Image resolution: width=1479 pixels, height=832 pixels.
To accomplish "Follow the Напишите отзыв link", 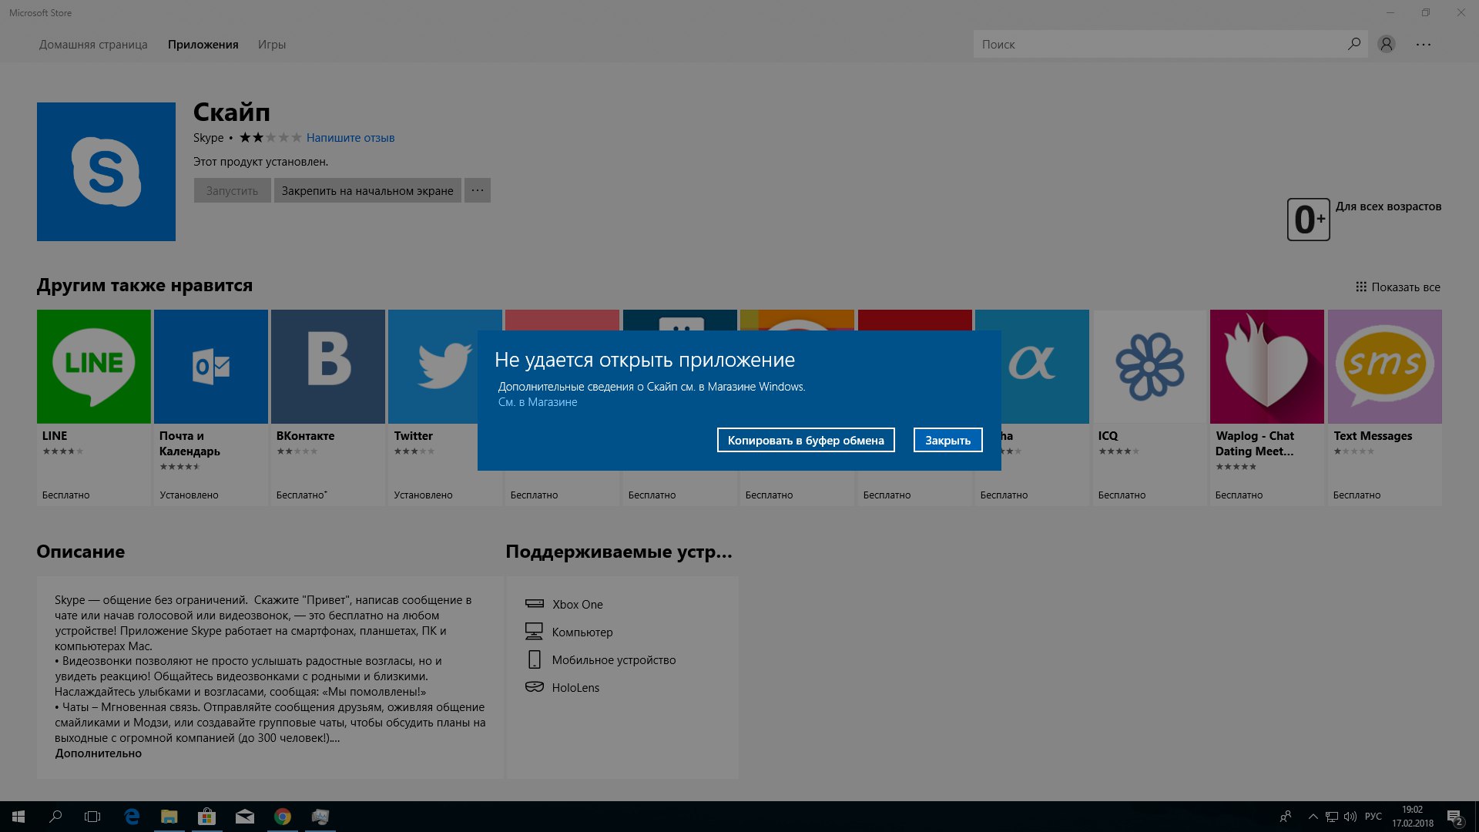I will [350, 138].
